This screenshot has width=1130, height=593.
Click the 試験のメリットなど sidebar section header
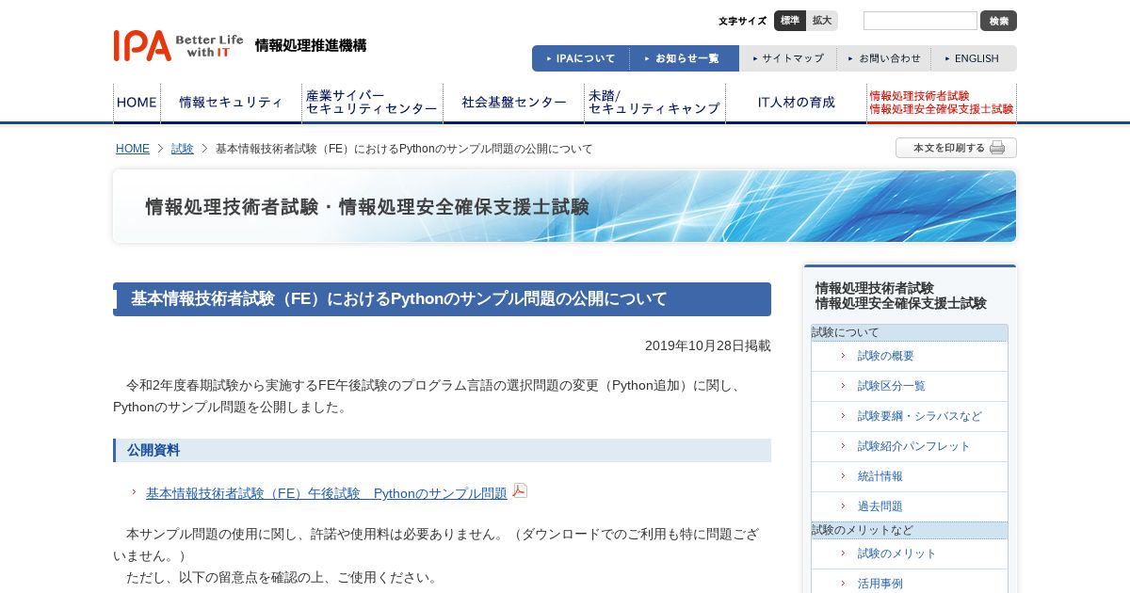point(910,530)
